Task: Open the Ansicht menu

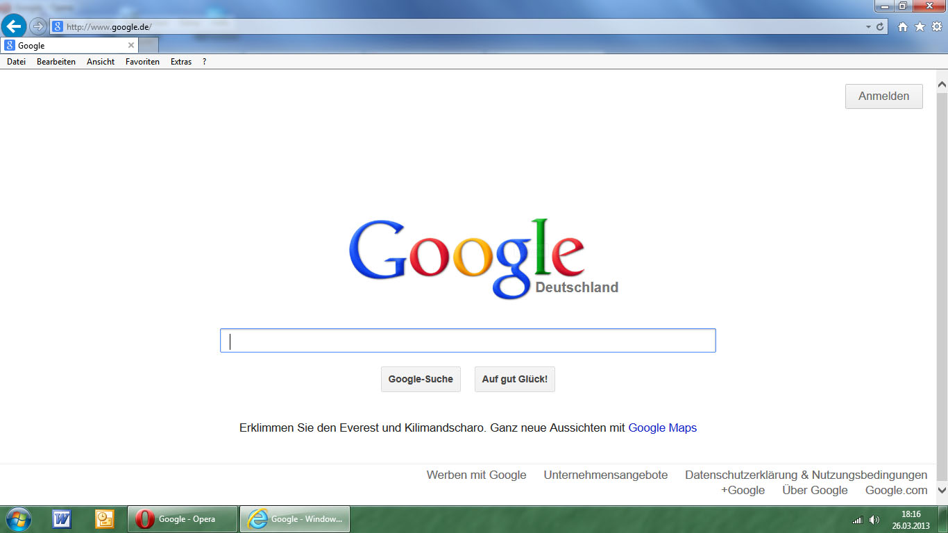Action: pyautogui.click(x=101, y=62)
